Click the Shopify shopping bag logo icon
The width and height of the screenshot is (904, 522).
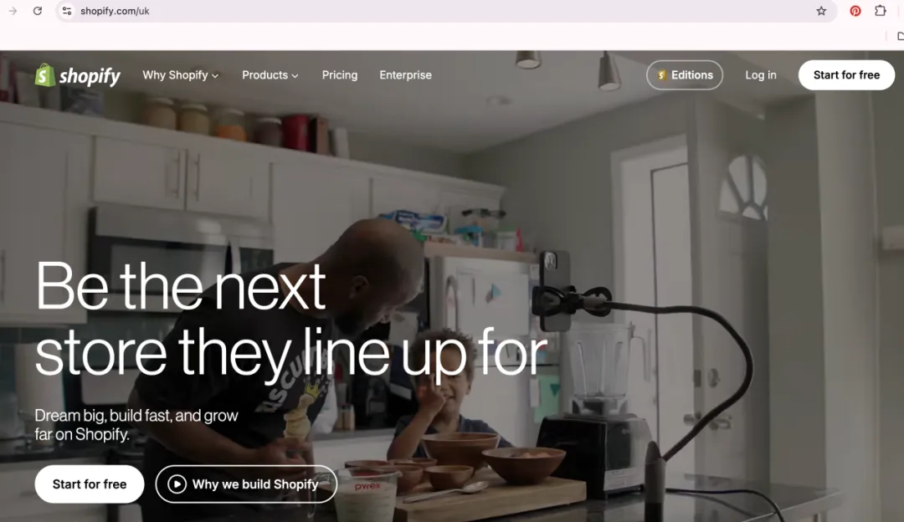pos(45,75)
